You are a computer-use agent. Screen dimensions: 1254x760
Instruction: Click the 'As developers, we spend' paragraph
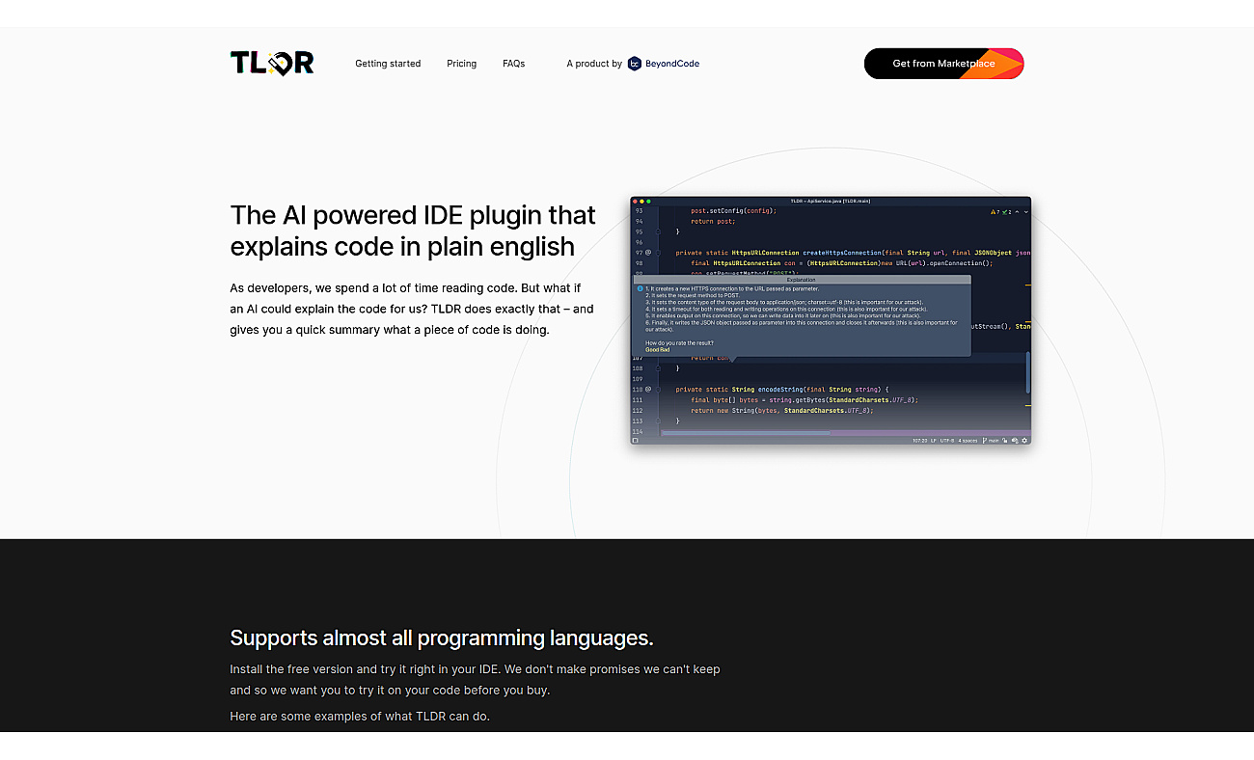(412, 309)
